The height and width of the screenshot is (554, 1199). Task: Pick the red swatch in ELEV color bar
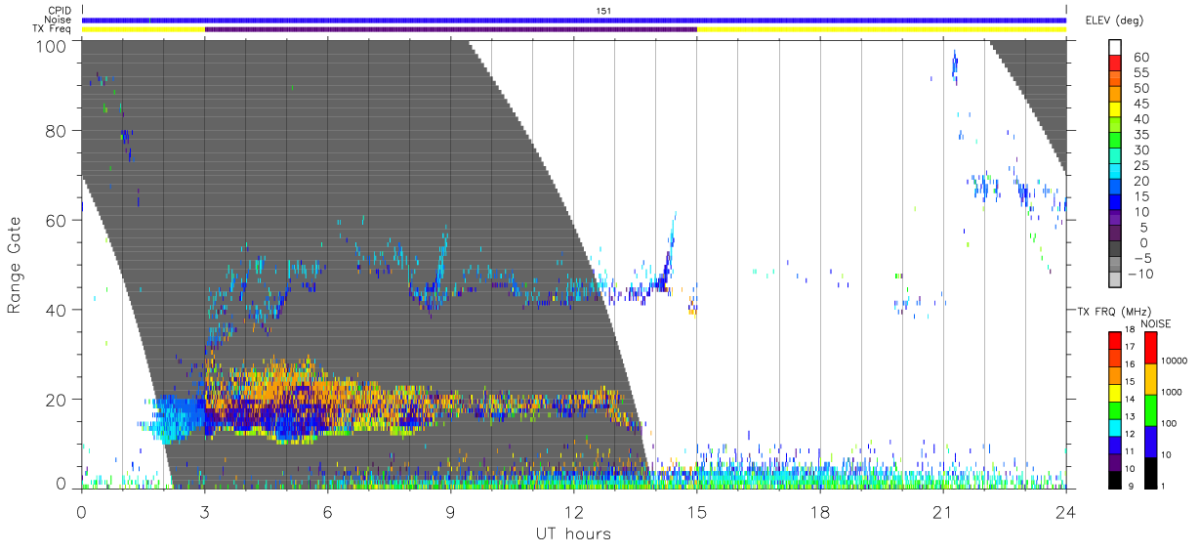[x=1115, y=64]
